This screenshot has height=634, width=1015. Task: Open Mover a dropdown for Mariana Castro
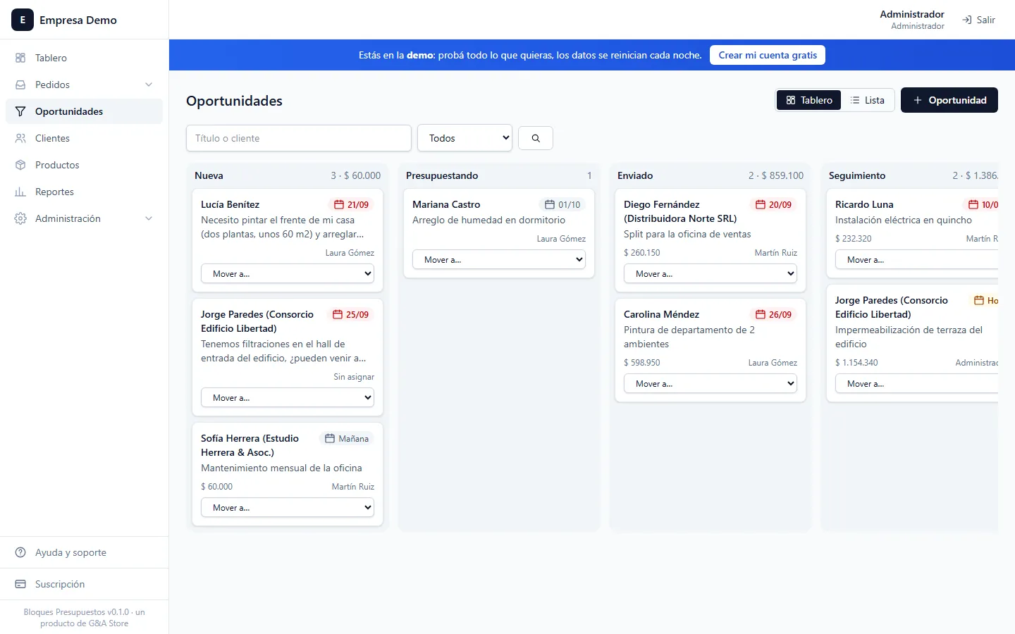tap(499, 259)
